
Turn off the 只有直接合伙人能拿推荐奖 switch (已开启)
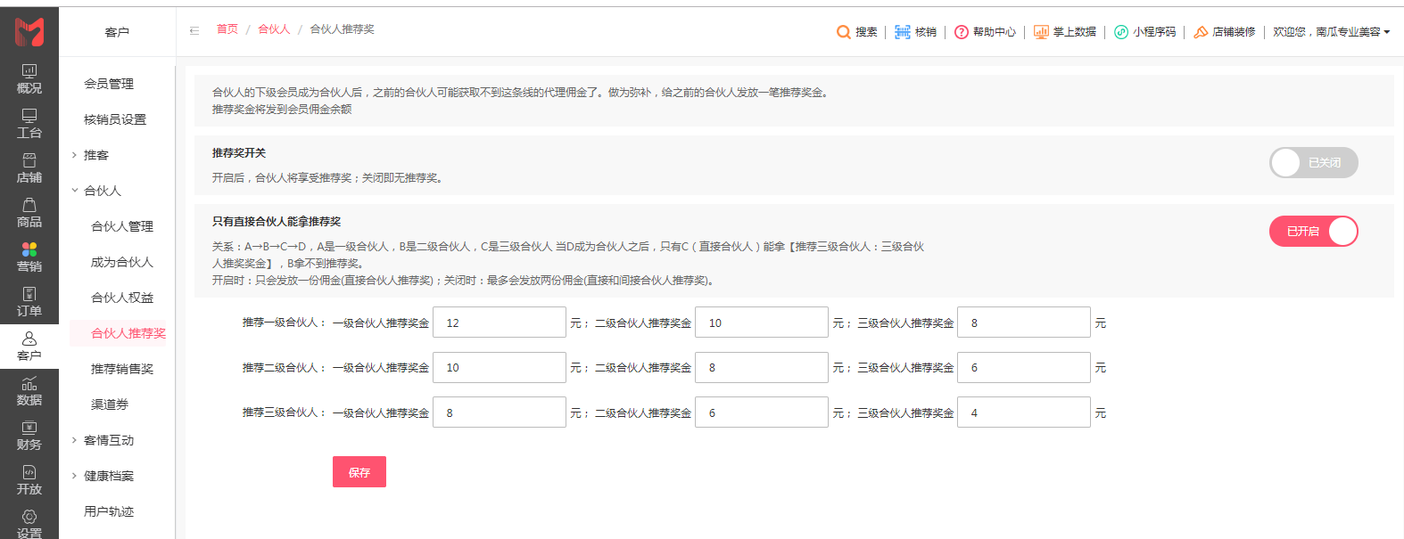(x=1313, y=232)
